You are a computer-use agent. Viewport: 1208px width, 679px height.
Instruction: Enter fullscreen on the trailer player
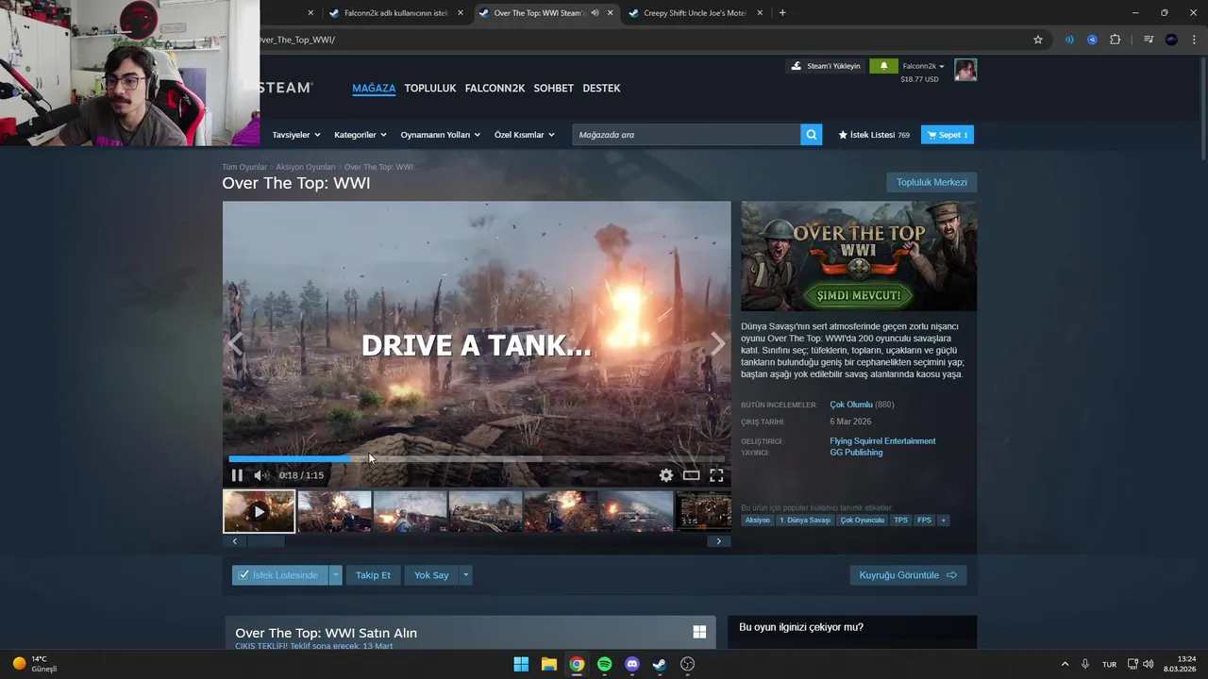(716, 475)
